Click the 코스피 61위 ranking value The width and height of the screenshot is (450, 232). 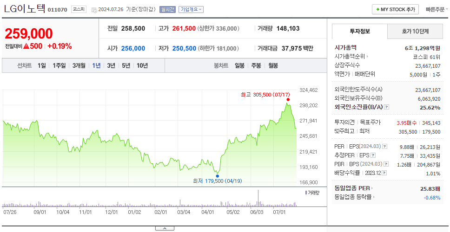pos(427,57)
